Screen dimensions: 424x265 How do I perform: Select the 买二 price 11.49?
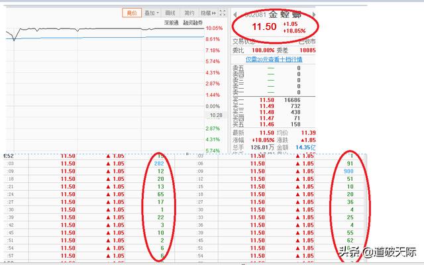(x=266, y=106)
